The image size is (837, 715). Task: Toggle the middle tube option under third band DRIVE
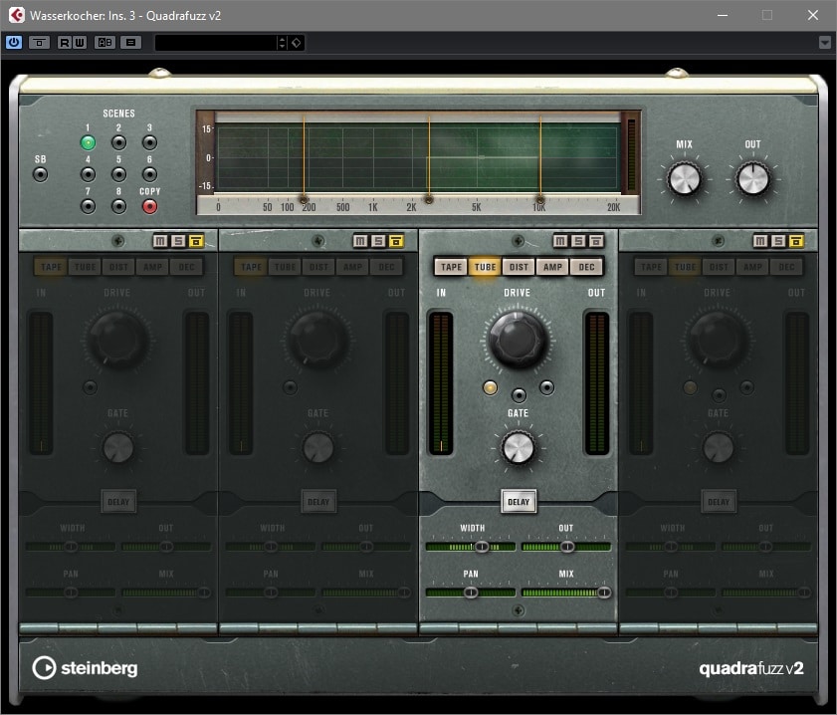(519, 395)
